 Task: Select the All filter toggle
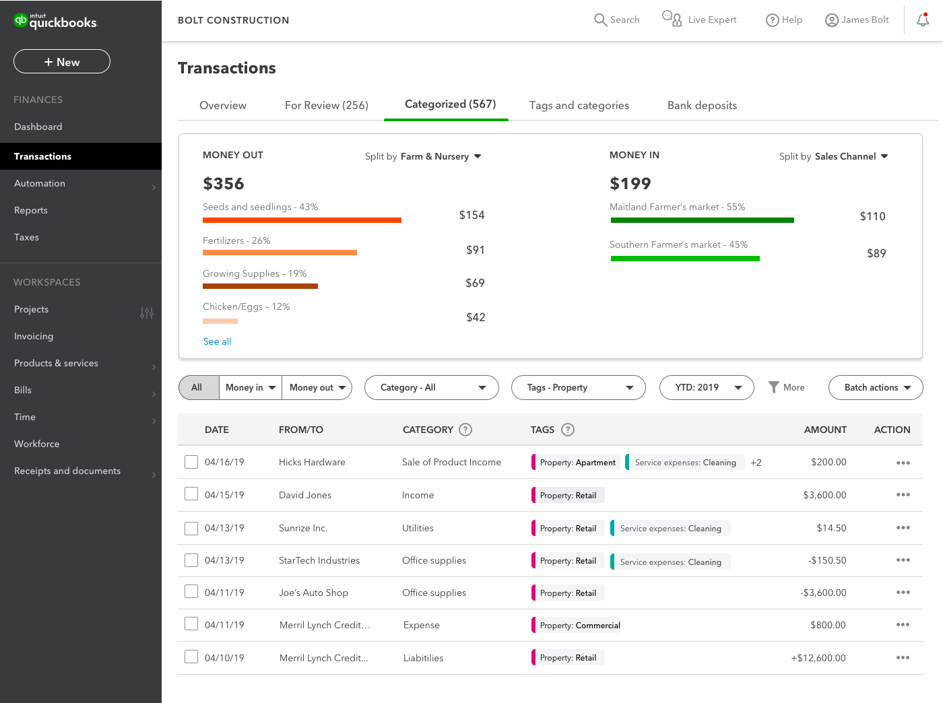coord(199,387)
